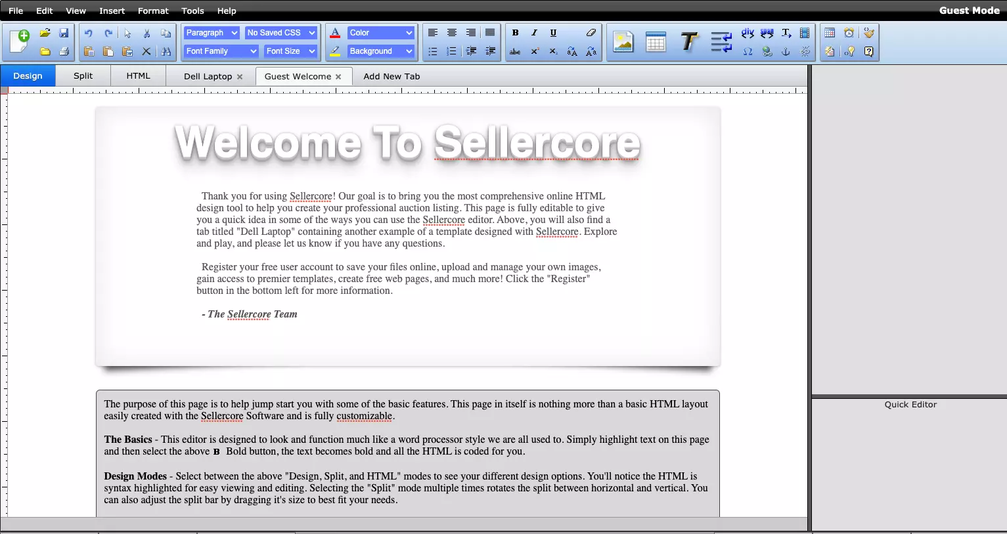Open the Edit menu

coord(45,10)
